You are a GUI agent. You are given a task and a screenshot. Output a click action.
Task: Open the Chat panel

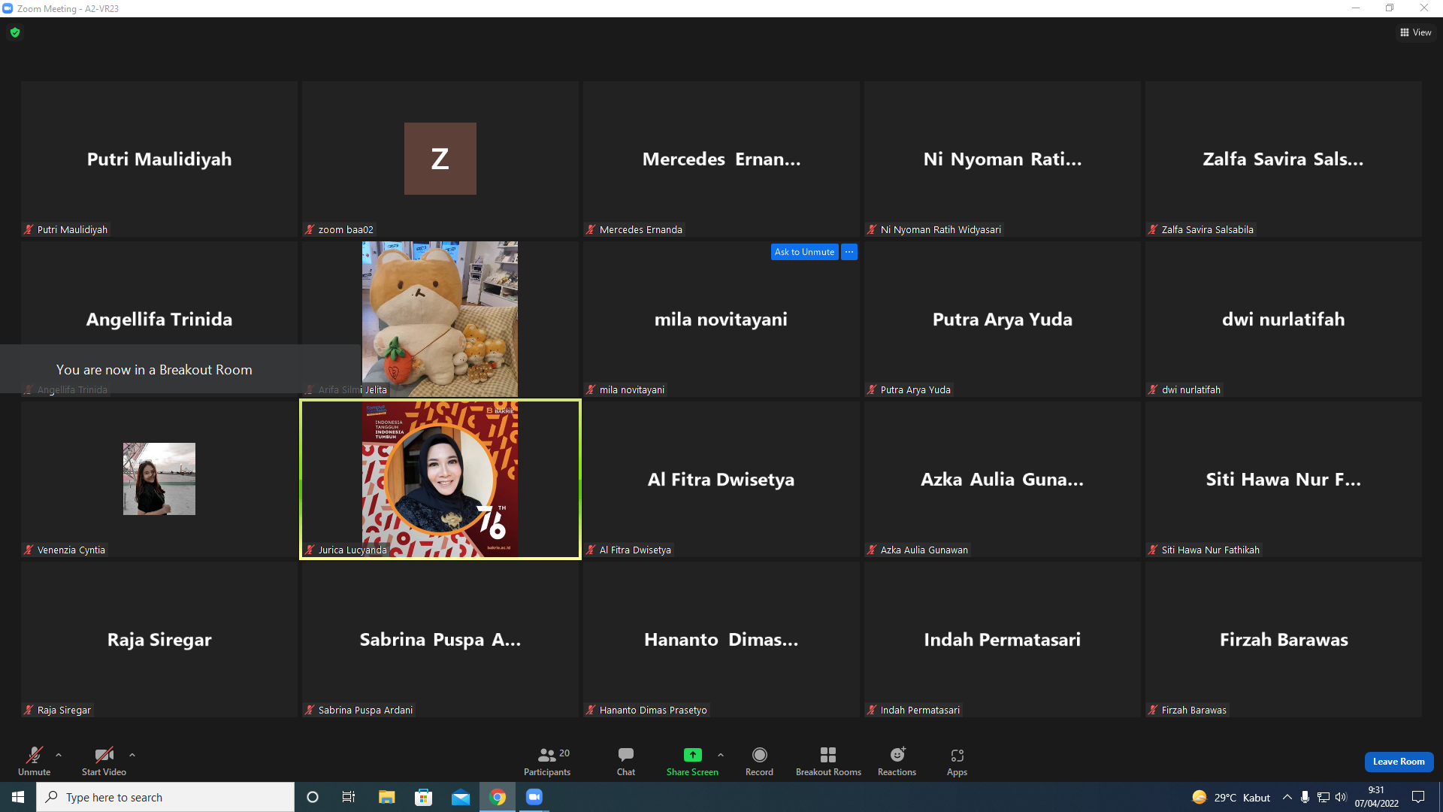tap(626, 761)
